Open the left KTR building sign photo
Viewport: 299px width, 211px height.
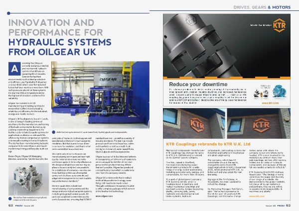tap(194, 123)
